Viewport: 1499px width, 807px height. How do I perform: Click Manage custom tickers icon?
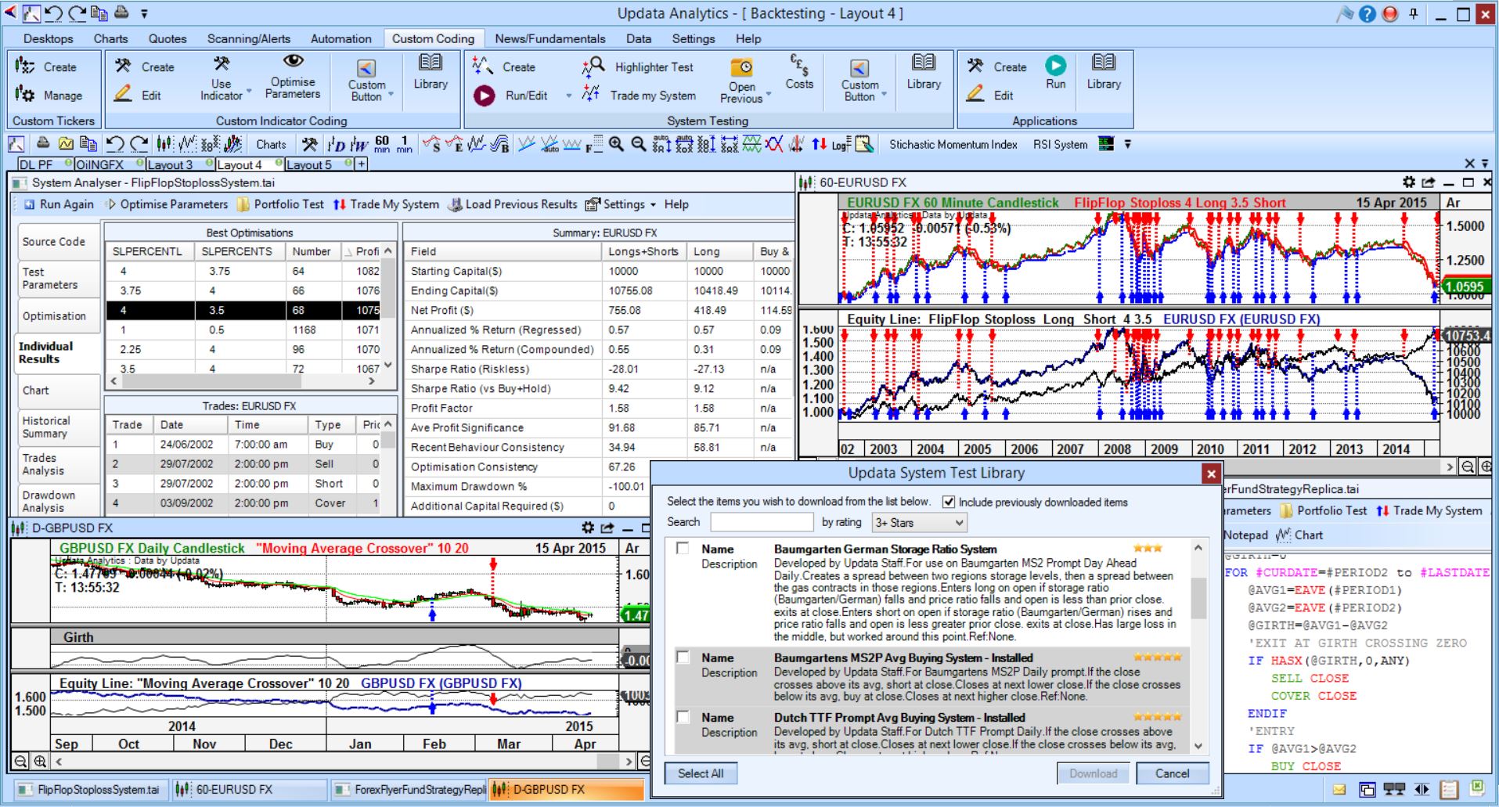tap(49, 95)
